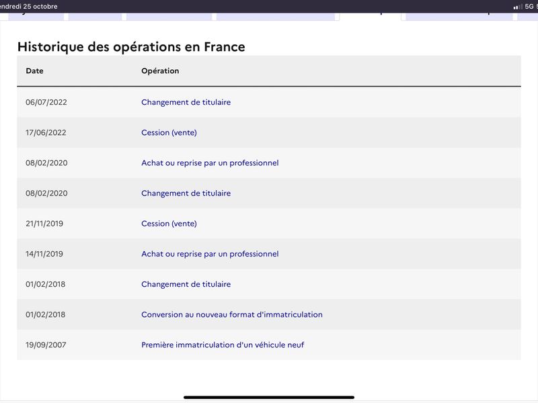Viewport: 538px width, 403px height.
Task: Open Achat ou reprise par un professionnel dated 08/02/2020
Action: 210,163
